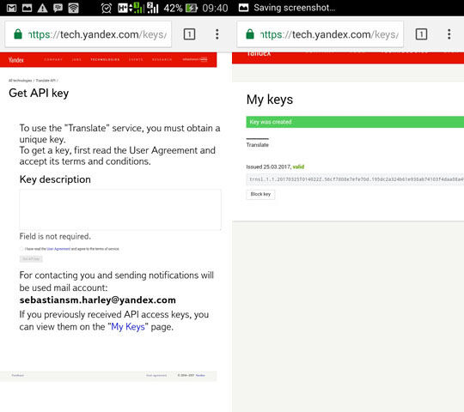
Task: Open the Events menu item
Action: (136, 60)
